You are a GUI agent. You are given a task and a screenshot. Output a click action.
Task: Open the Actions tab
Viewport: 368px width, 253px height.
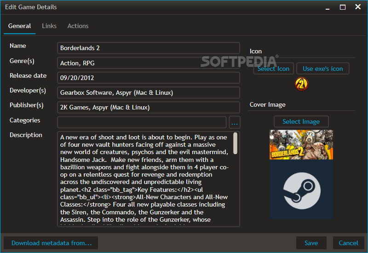[x=78, y=26]
